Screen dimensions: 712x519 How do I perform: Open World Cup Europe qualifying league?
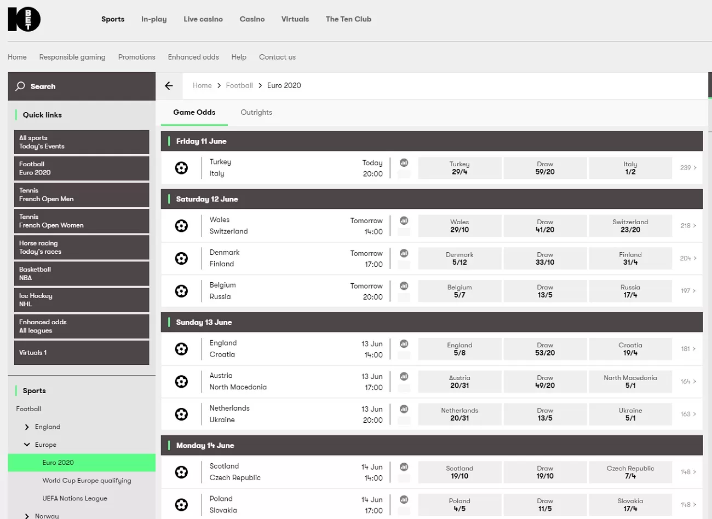tap(87, 481)
